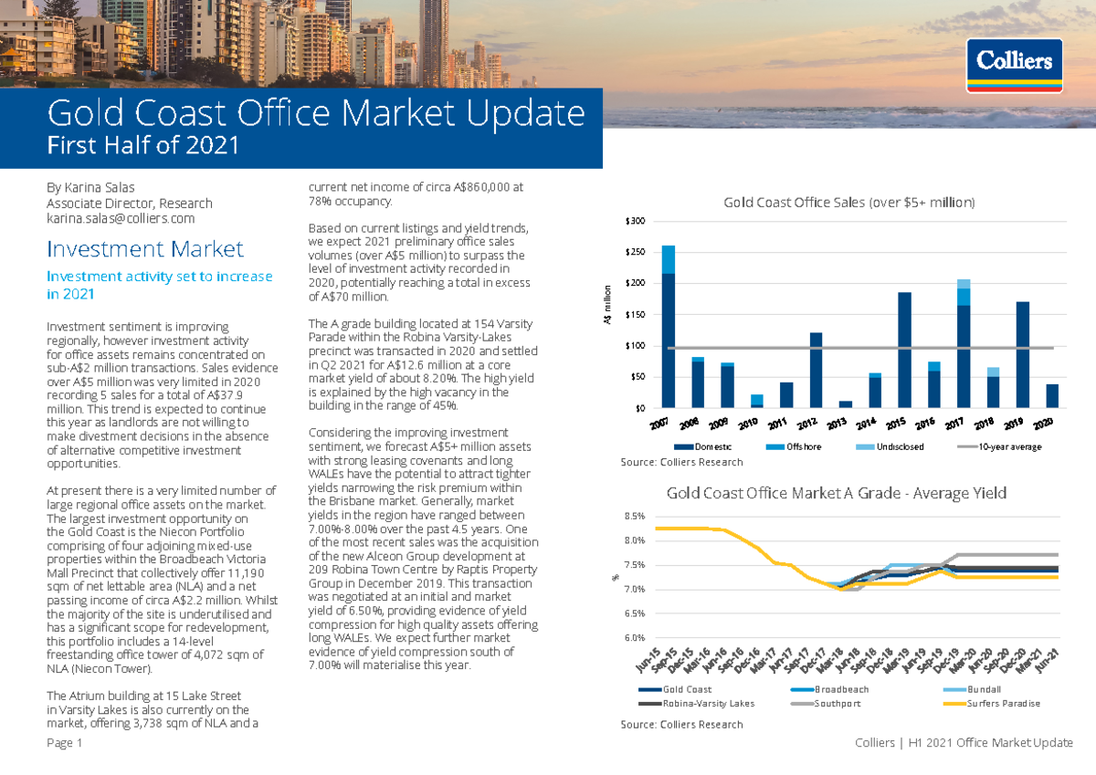Click the Southport legend marker
Image resolution: width=1096 pixels, height=775 pixels.
point(800,703)
